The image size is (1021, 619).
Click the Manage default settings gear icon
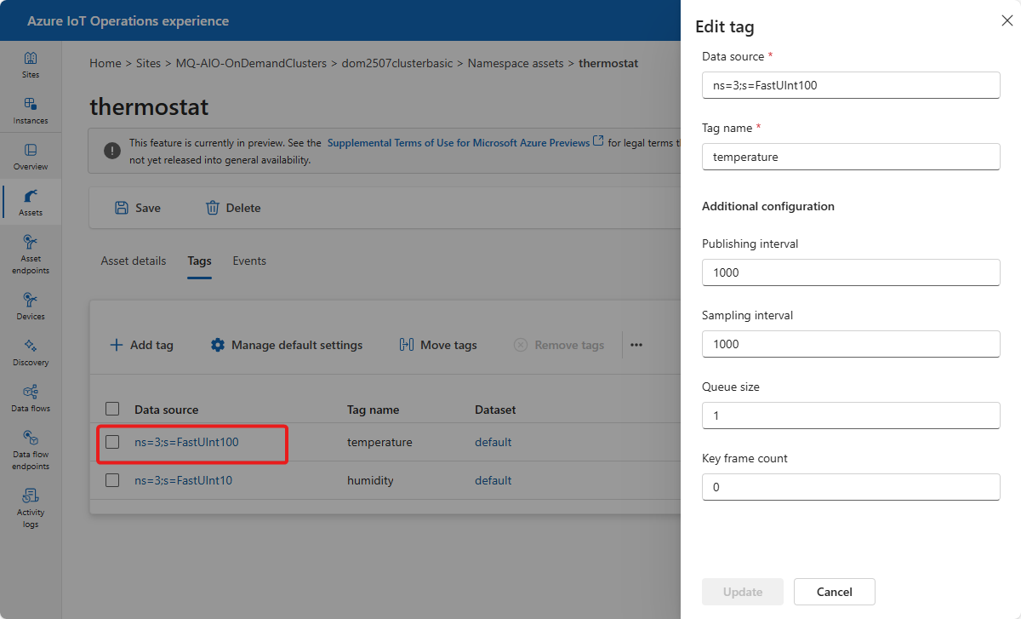[x=218, y=345]
